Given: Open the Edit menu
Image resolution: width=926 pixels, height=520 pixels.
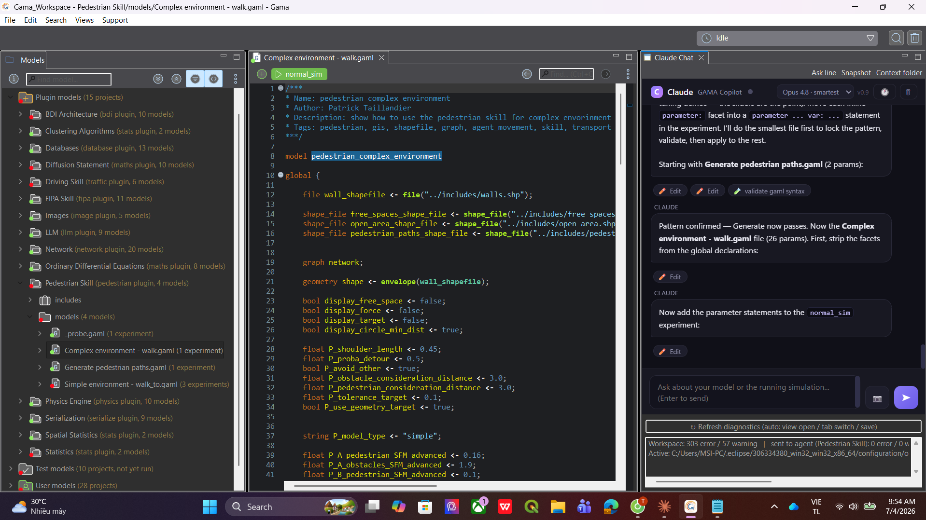Looking at the screenshot, I should (30, 20).
